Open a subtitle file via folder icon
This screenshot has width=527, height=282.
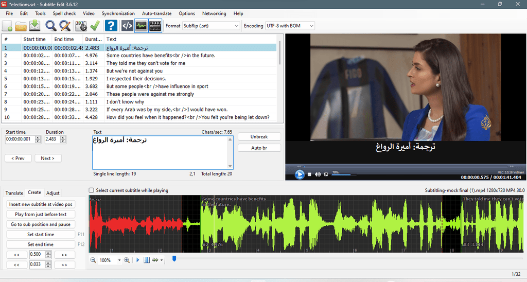coord(21,26)
